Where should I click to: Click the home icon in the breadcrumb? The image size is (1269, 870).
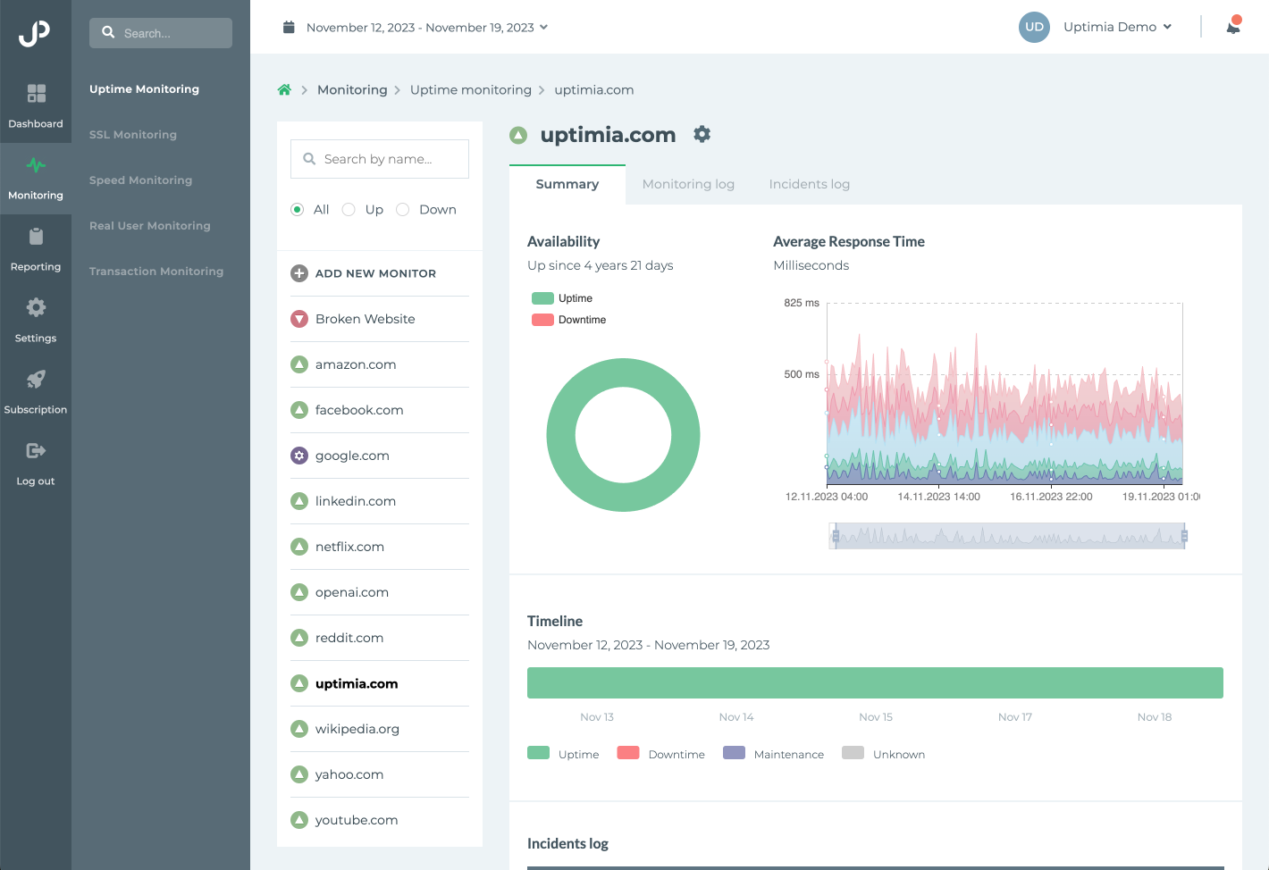(x=284, y=89)
